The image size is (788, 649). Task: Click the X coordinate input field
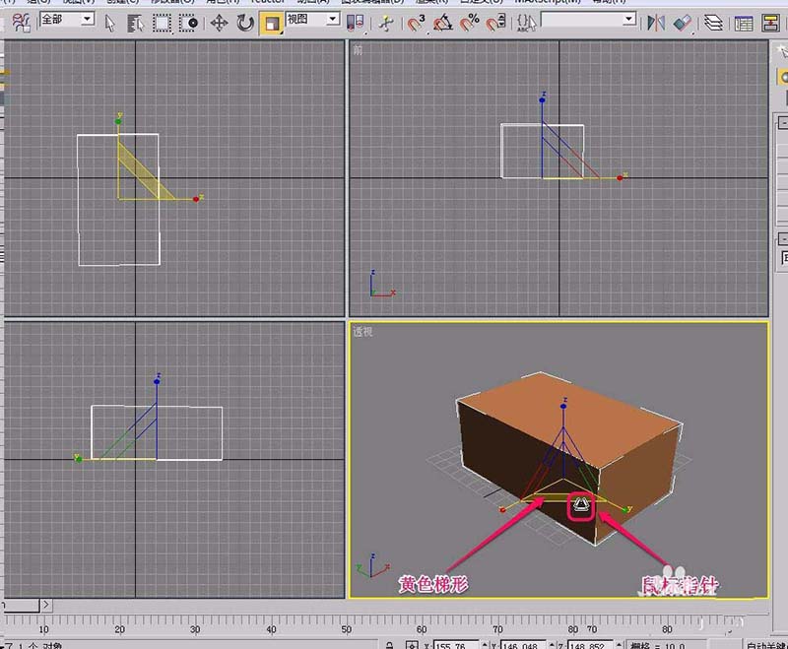click(454, 644)
